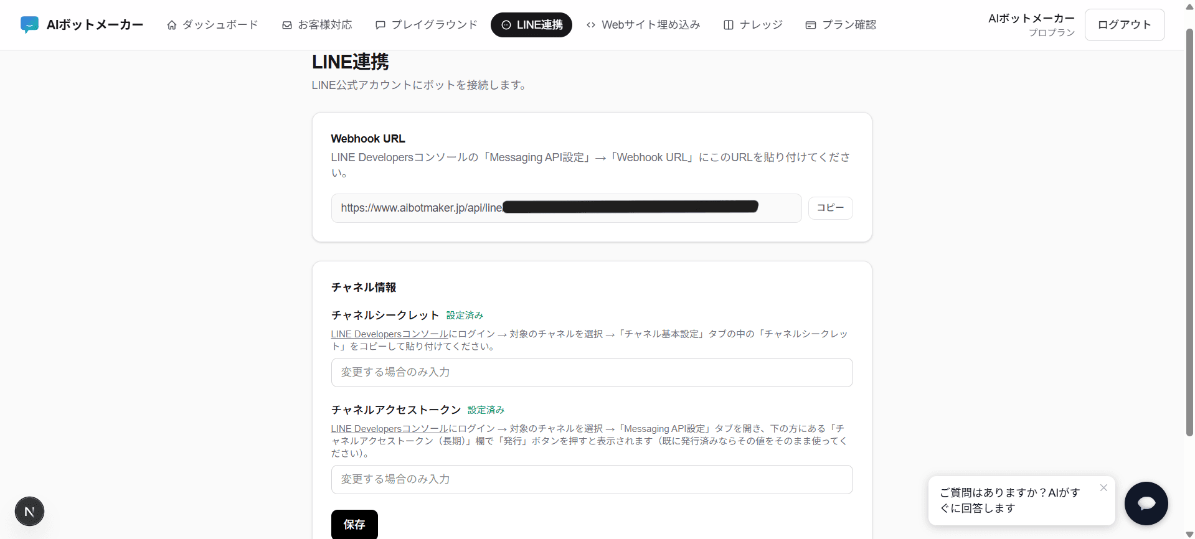Open the chat bubble widget

click(1146, 504)
